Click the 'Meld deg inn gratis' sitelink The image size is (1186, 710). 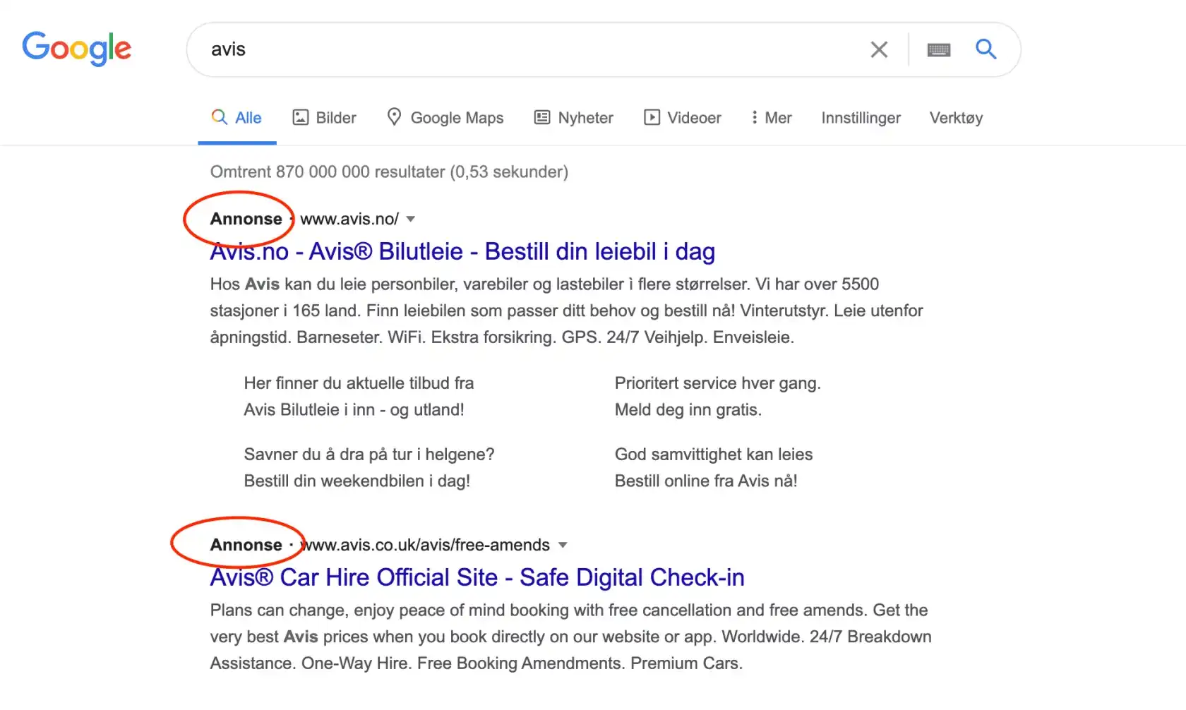pyautogui.click(x=688, y=409)
